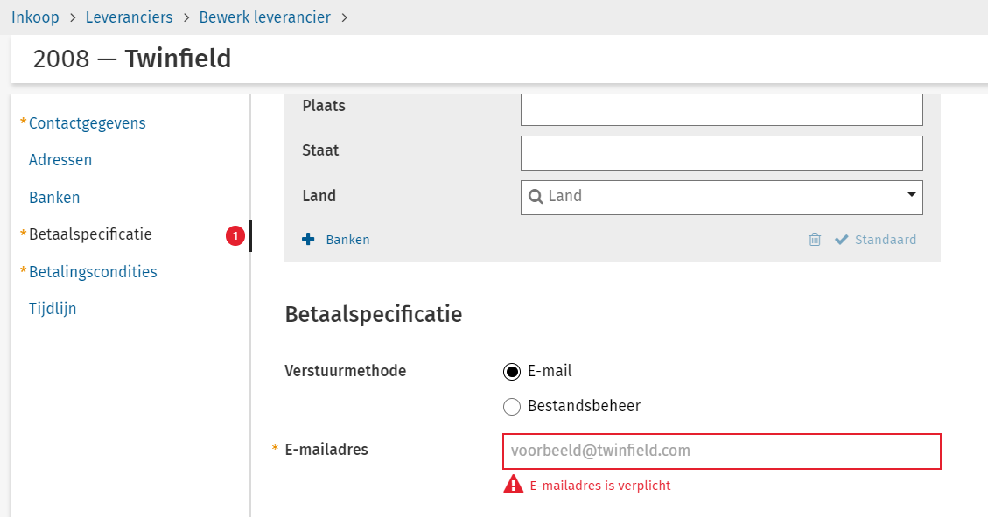Screen dimensions: 988x517
Task: Expand the Land dropdown arrow
Action: (911, 195)
